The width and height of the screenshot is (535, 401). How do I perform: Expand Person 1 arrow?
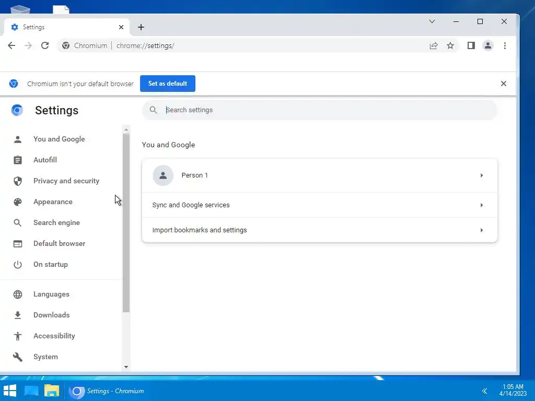tap(482, 175)
